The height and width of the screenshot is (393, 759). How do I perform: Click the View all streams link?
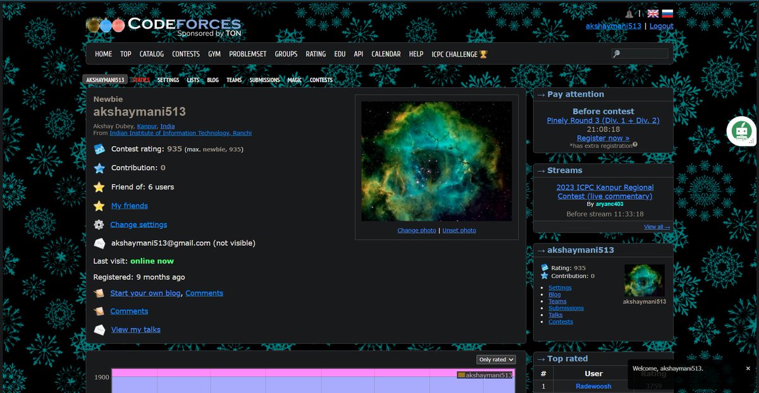pyautogui.click(x=657, y=227)
